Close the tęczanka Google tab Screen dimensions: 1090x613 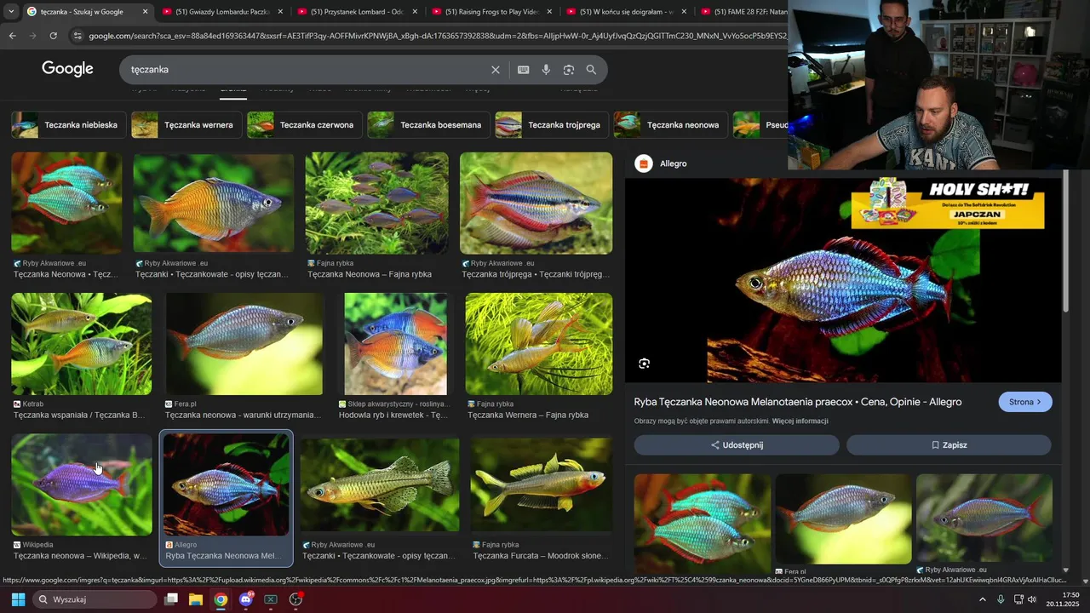click(145, 12)
